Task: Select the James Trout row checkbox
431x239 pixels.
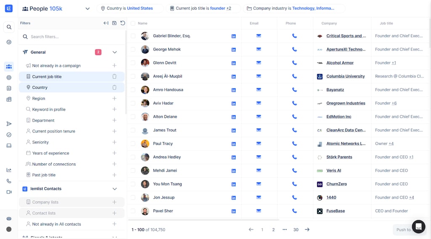Action: tap(133, 130)
